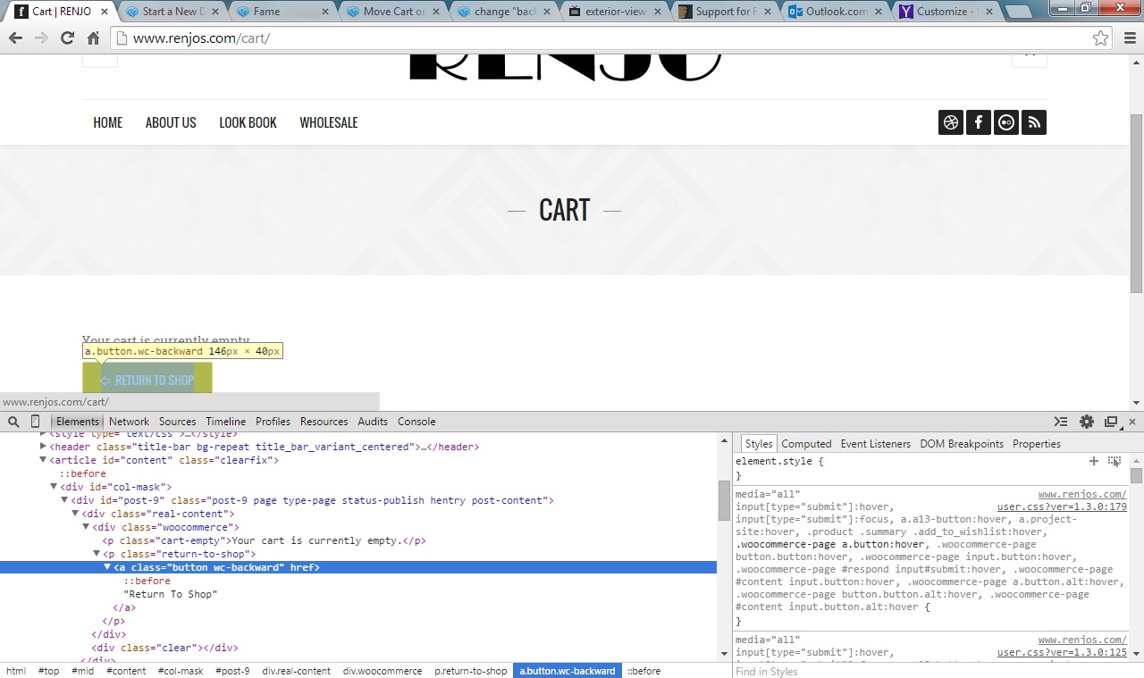Open the RSS feed icon
Screen dimensions: 1144x678
[1034, 122]
